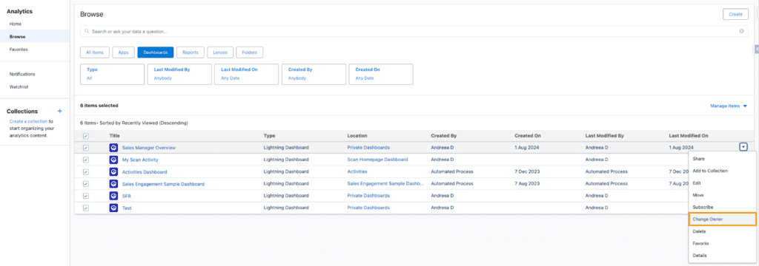This screenshot has height=266, width=759.
Task: Open the Test dashboard link
Action: [x=127, y=208]
